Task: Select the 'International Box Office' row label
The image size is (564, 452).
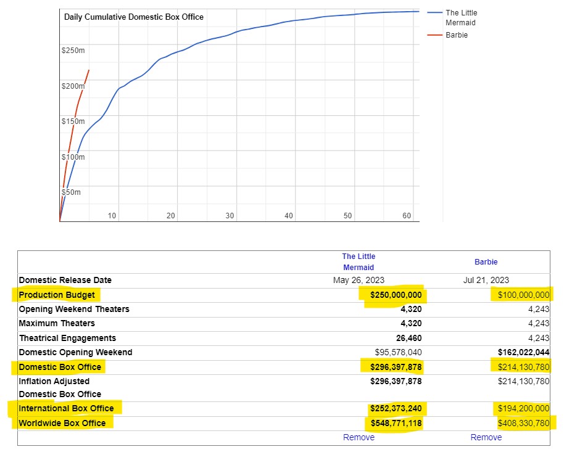Action: (x=66, y=408)
